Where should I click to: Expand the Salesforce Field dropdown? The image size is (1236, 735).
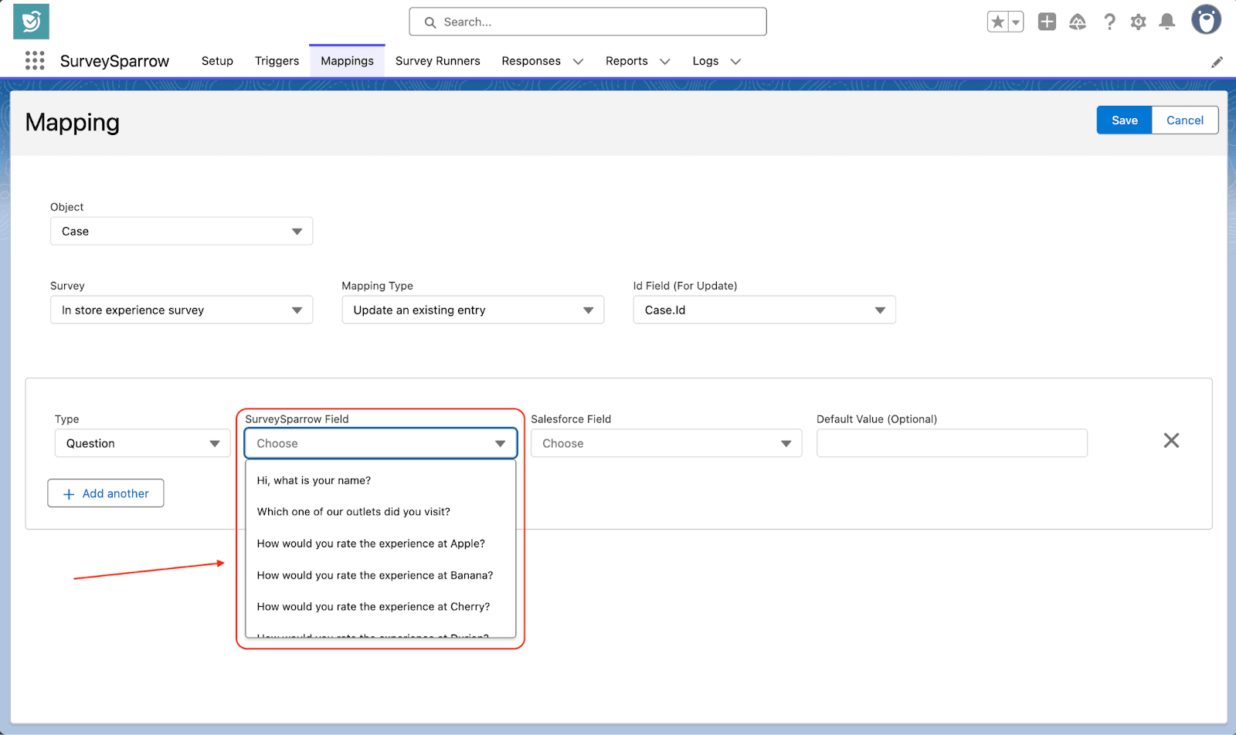(x=666, y=444)
